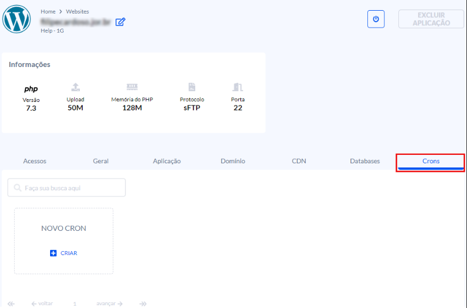
Task: Click the Protocolo sFTP icon
Action: [x=192, y=87]
